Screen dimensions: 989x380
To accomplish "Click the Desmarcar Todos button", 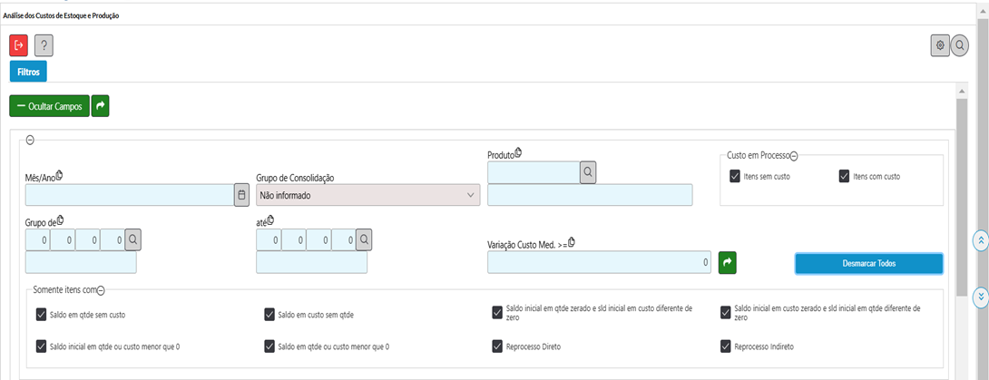I will [x=868, y=263].
